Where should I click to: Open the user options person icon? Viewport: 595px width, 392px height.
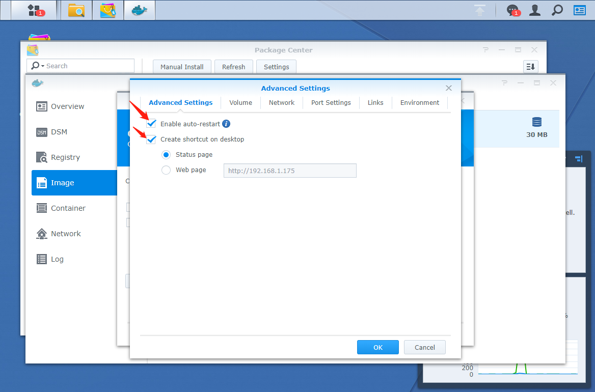(x=535, y=10)
